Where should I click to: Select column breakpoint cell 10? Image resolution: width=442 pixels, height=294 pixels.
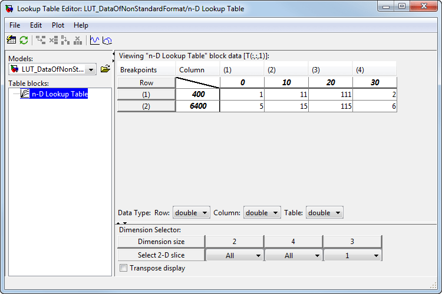pos(286,82)
